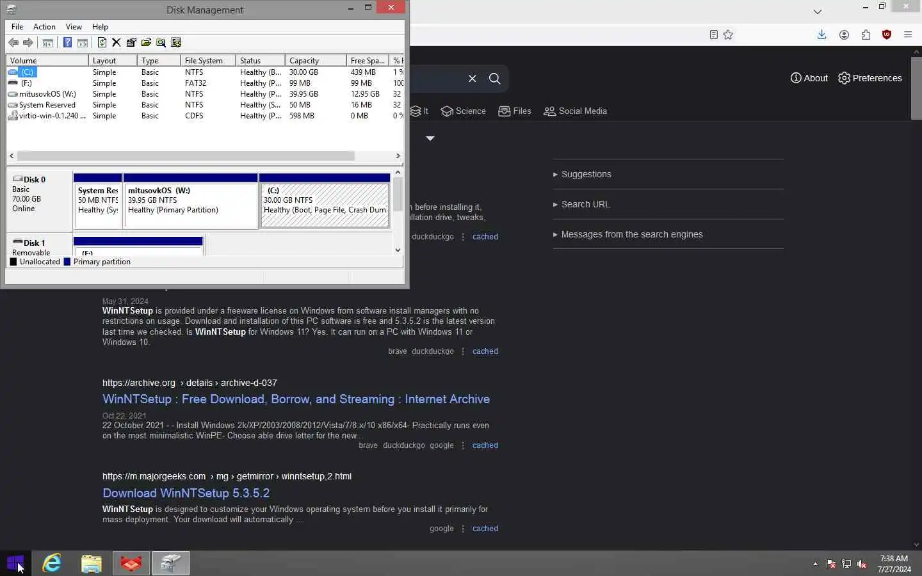Click the horizontal scrollbar in volume list
The height and width of the screenshot is (576, 922).
pos(186,156)
